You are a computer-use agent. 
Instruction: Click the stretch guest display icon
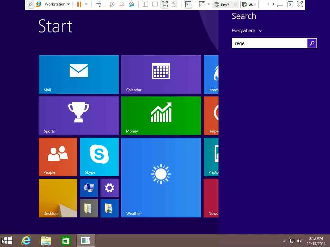pyautogui.click(x=202, y=4)
